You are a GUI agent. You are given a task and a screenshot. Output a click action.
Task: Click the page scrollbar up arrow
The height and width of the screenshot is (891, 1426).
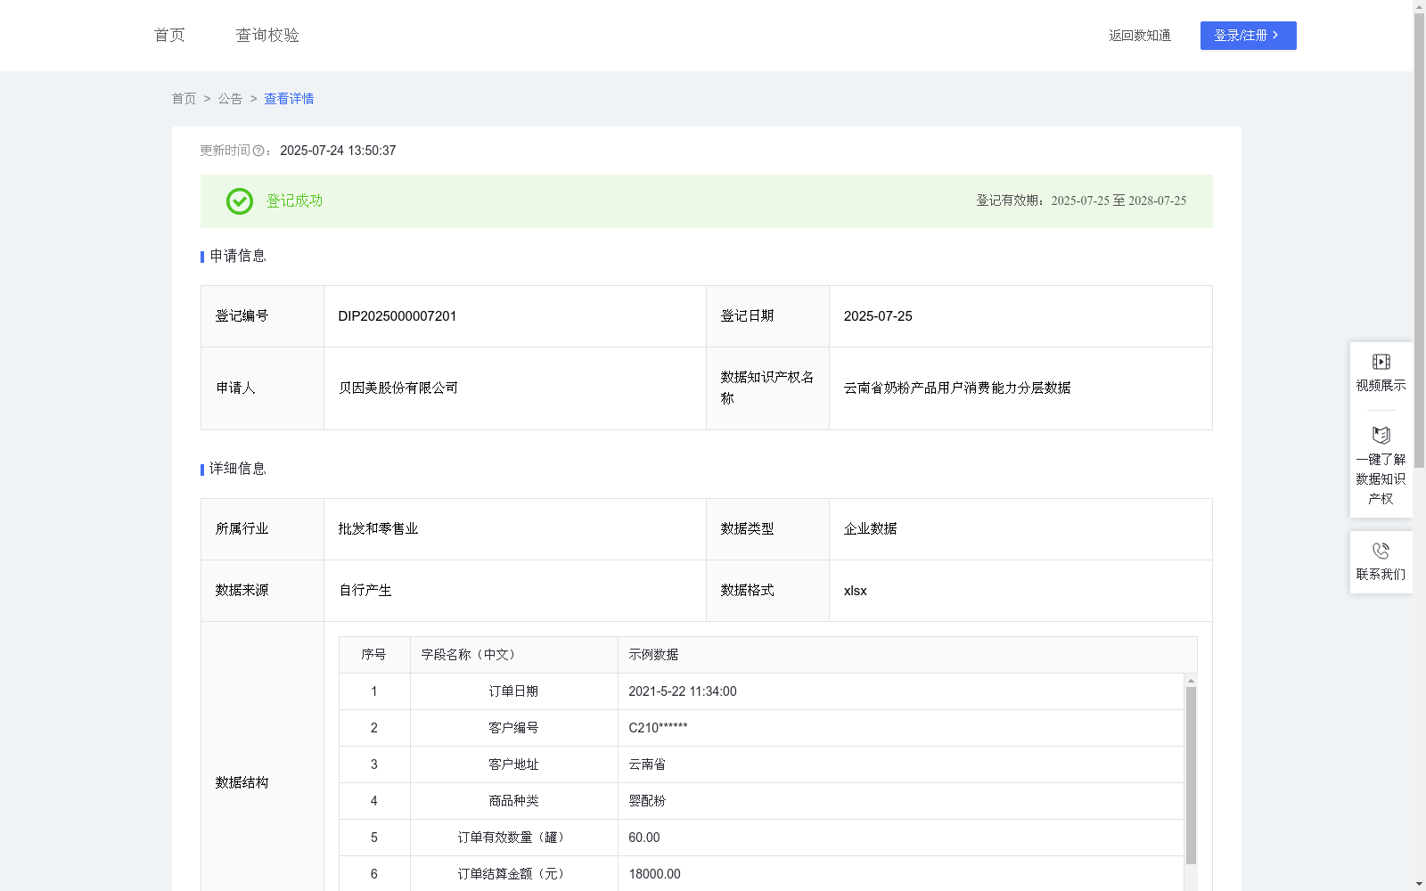click(x=1419, y=6)
